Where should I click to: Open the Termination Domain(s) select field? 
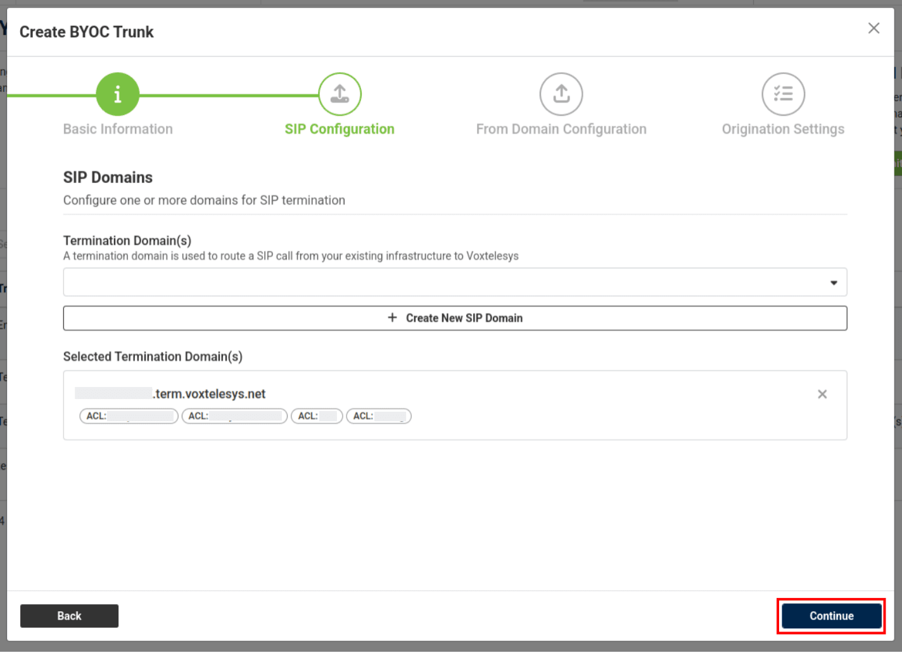tap(443, 282)
